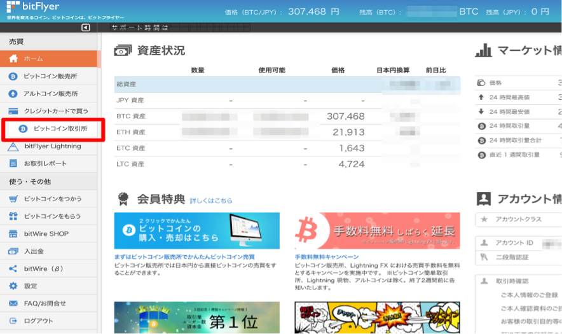Click ETH 資産 price 21,913
The width and height of the screenshot is (562, 334).
pos(348,132)
